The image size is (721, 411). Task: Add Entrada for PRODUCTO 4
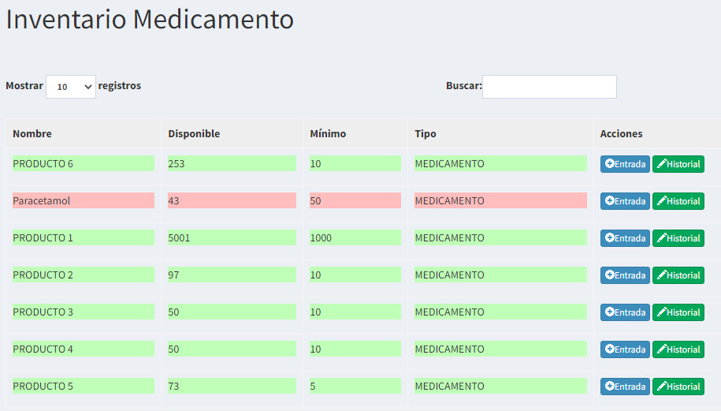(x=625, y=349)
